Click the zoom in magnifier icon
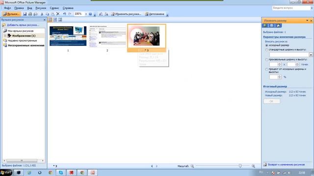This screenshot has width=314, height=176. click(253, 166)
